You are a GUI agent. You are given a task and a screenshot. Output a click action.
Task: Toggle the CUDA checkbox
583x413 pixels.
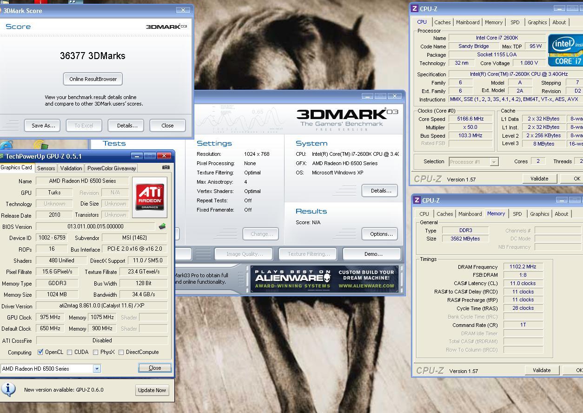tap(70, 352)
